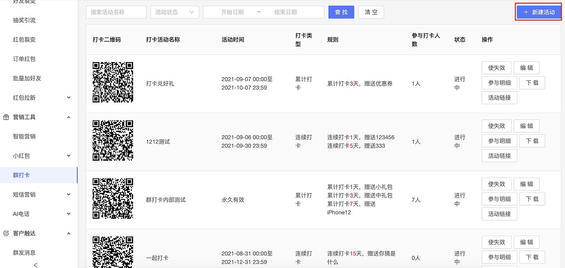
Task: Click 活动链接 for 1212测试 activity
Action: click(499, 156)
